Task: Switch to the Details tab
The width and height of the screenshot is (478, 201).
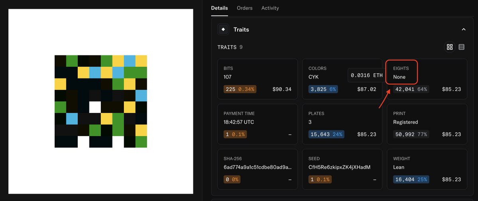Action: pos(219,8)
